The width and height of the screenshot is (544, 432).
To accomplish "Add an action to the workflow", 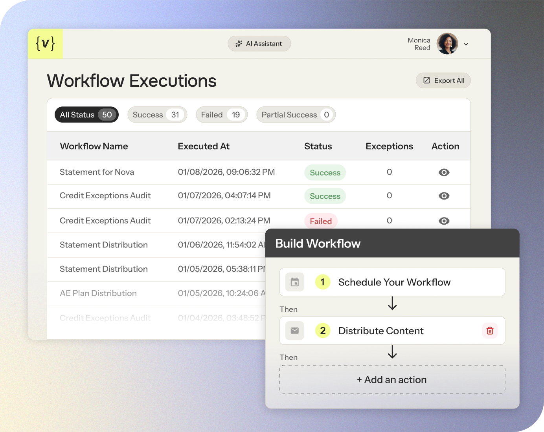I will click(392, 379).
